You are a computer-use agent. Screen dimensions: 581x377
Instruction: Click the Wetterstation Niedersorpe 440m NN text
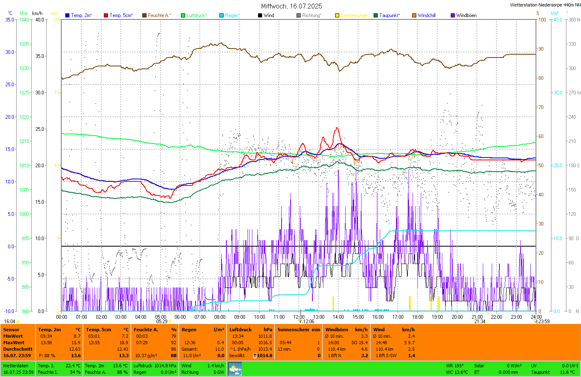click(545, 5)
